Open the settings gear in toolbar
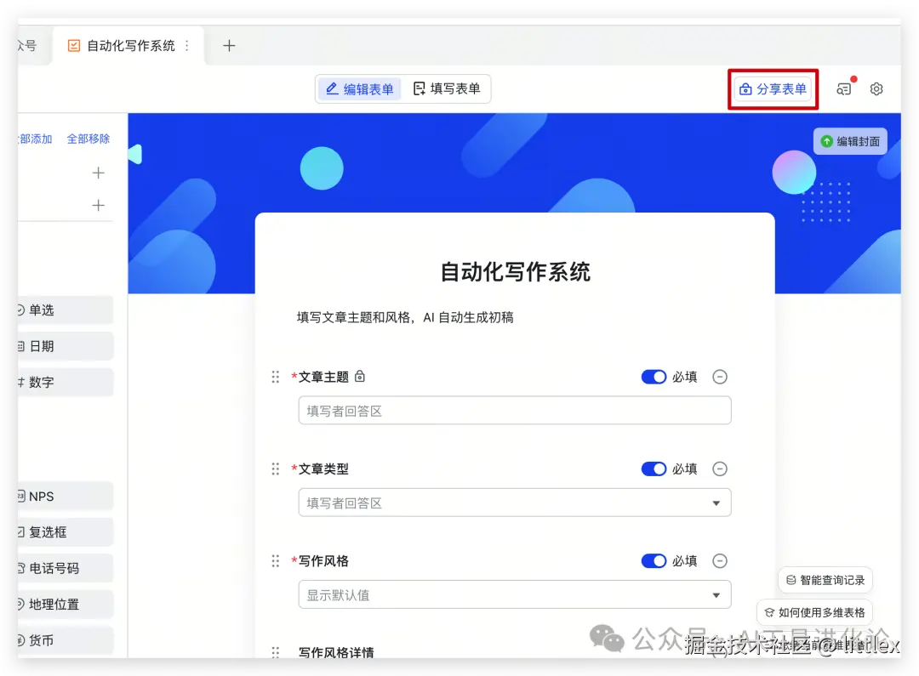This screenshot has height=676, width=919. tap(876, 88)
